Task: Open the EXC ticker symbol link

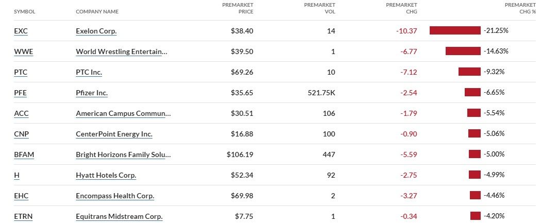Action: tap(21, 31)
